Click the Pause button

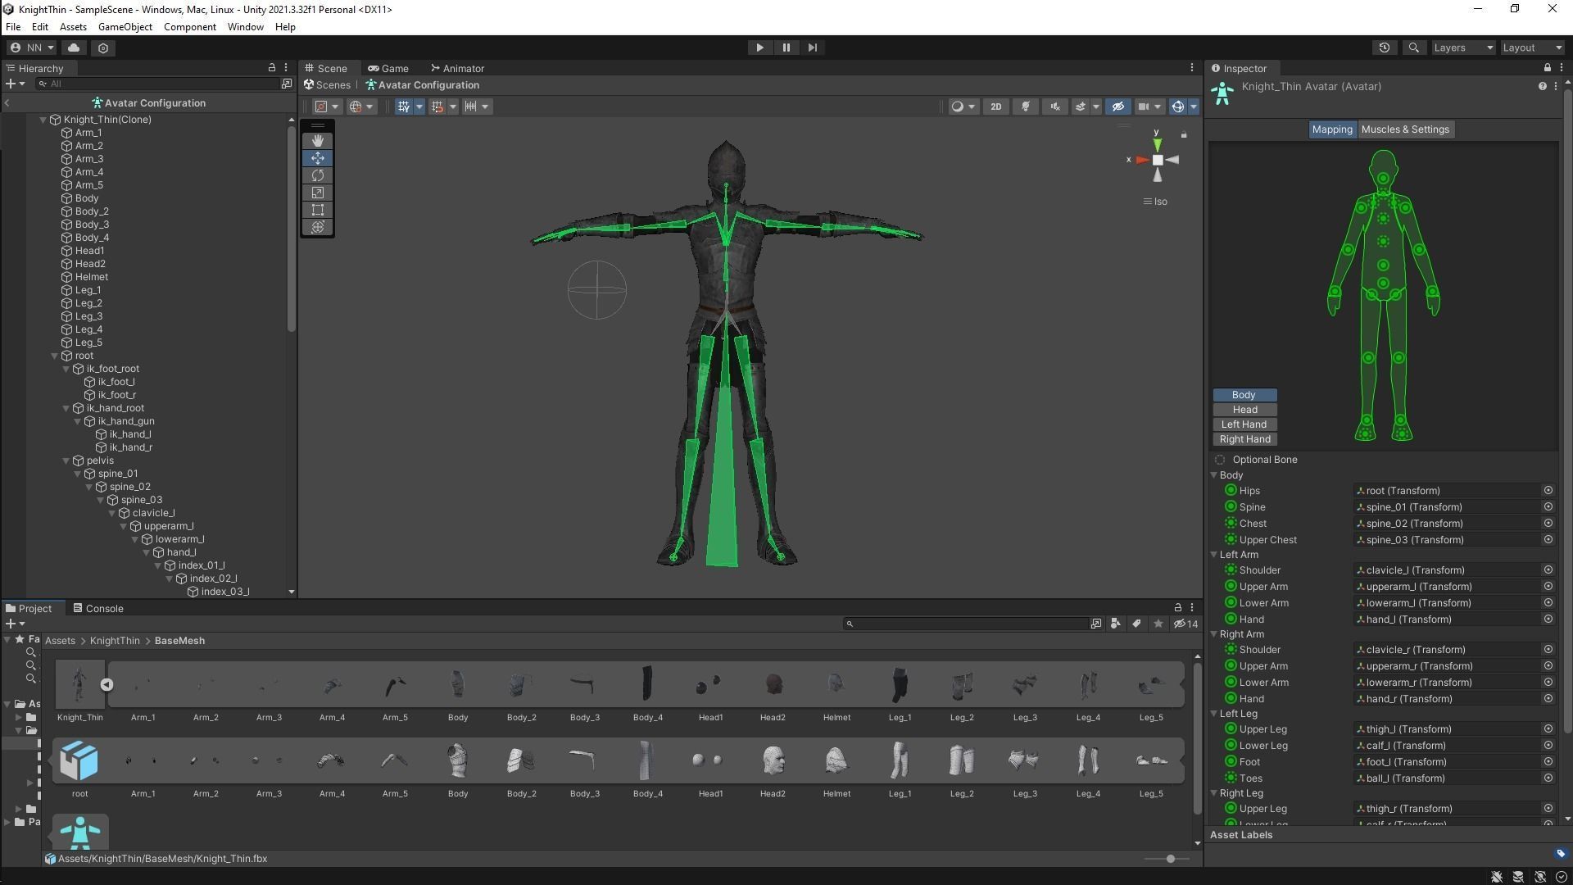coord(786,48)
